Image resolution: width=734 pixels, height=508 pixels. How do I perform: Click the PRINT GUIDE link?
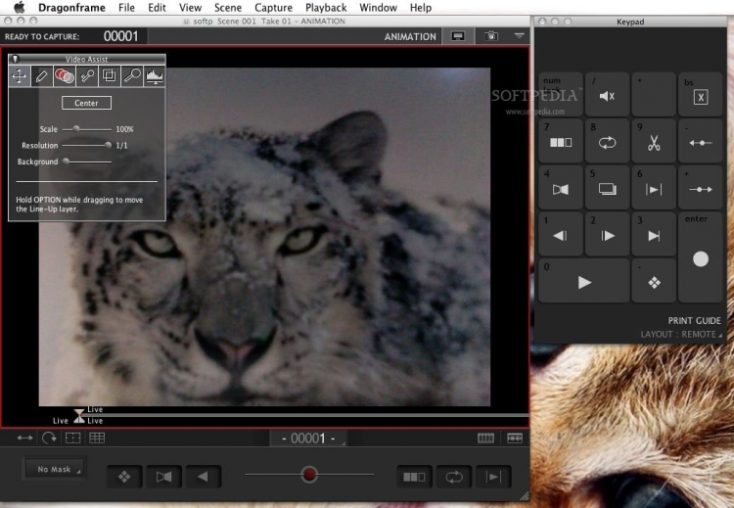[694, 321]
